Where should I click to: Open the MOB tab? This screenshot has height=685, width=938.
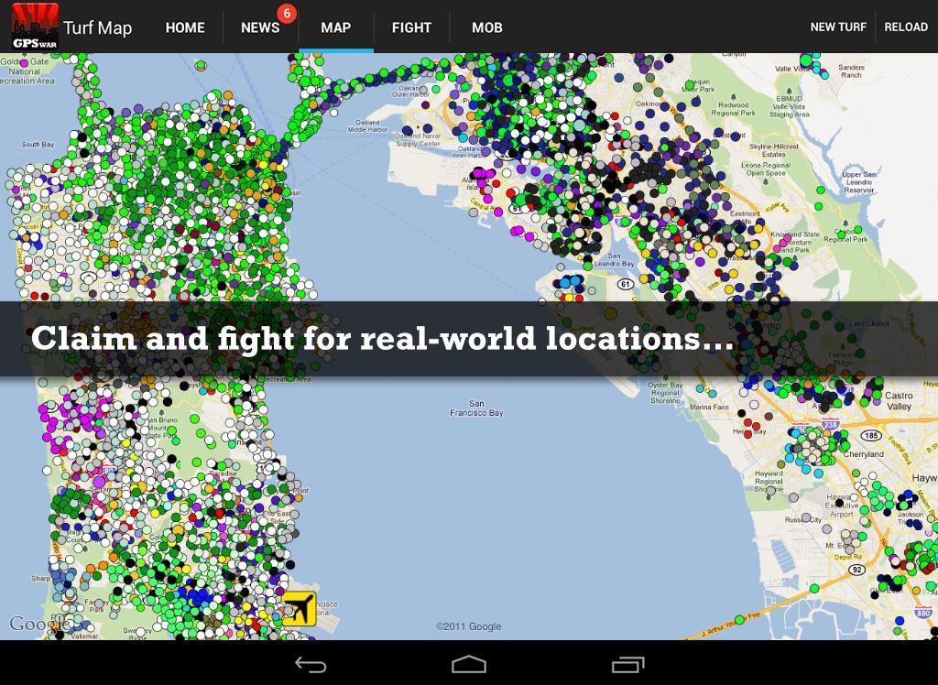coord(486,27)
